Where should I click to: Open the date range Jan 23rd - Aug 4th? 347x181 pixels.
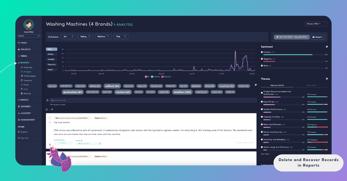(x=291, y=37)
